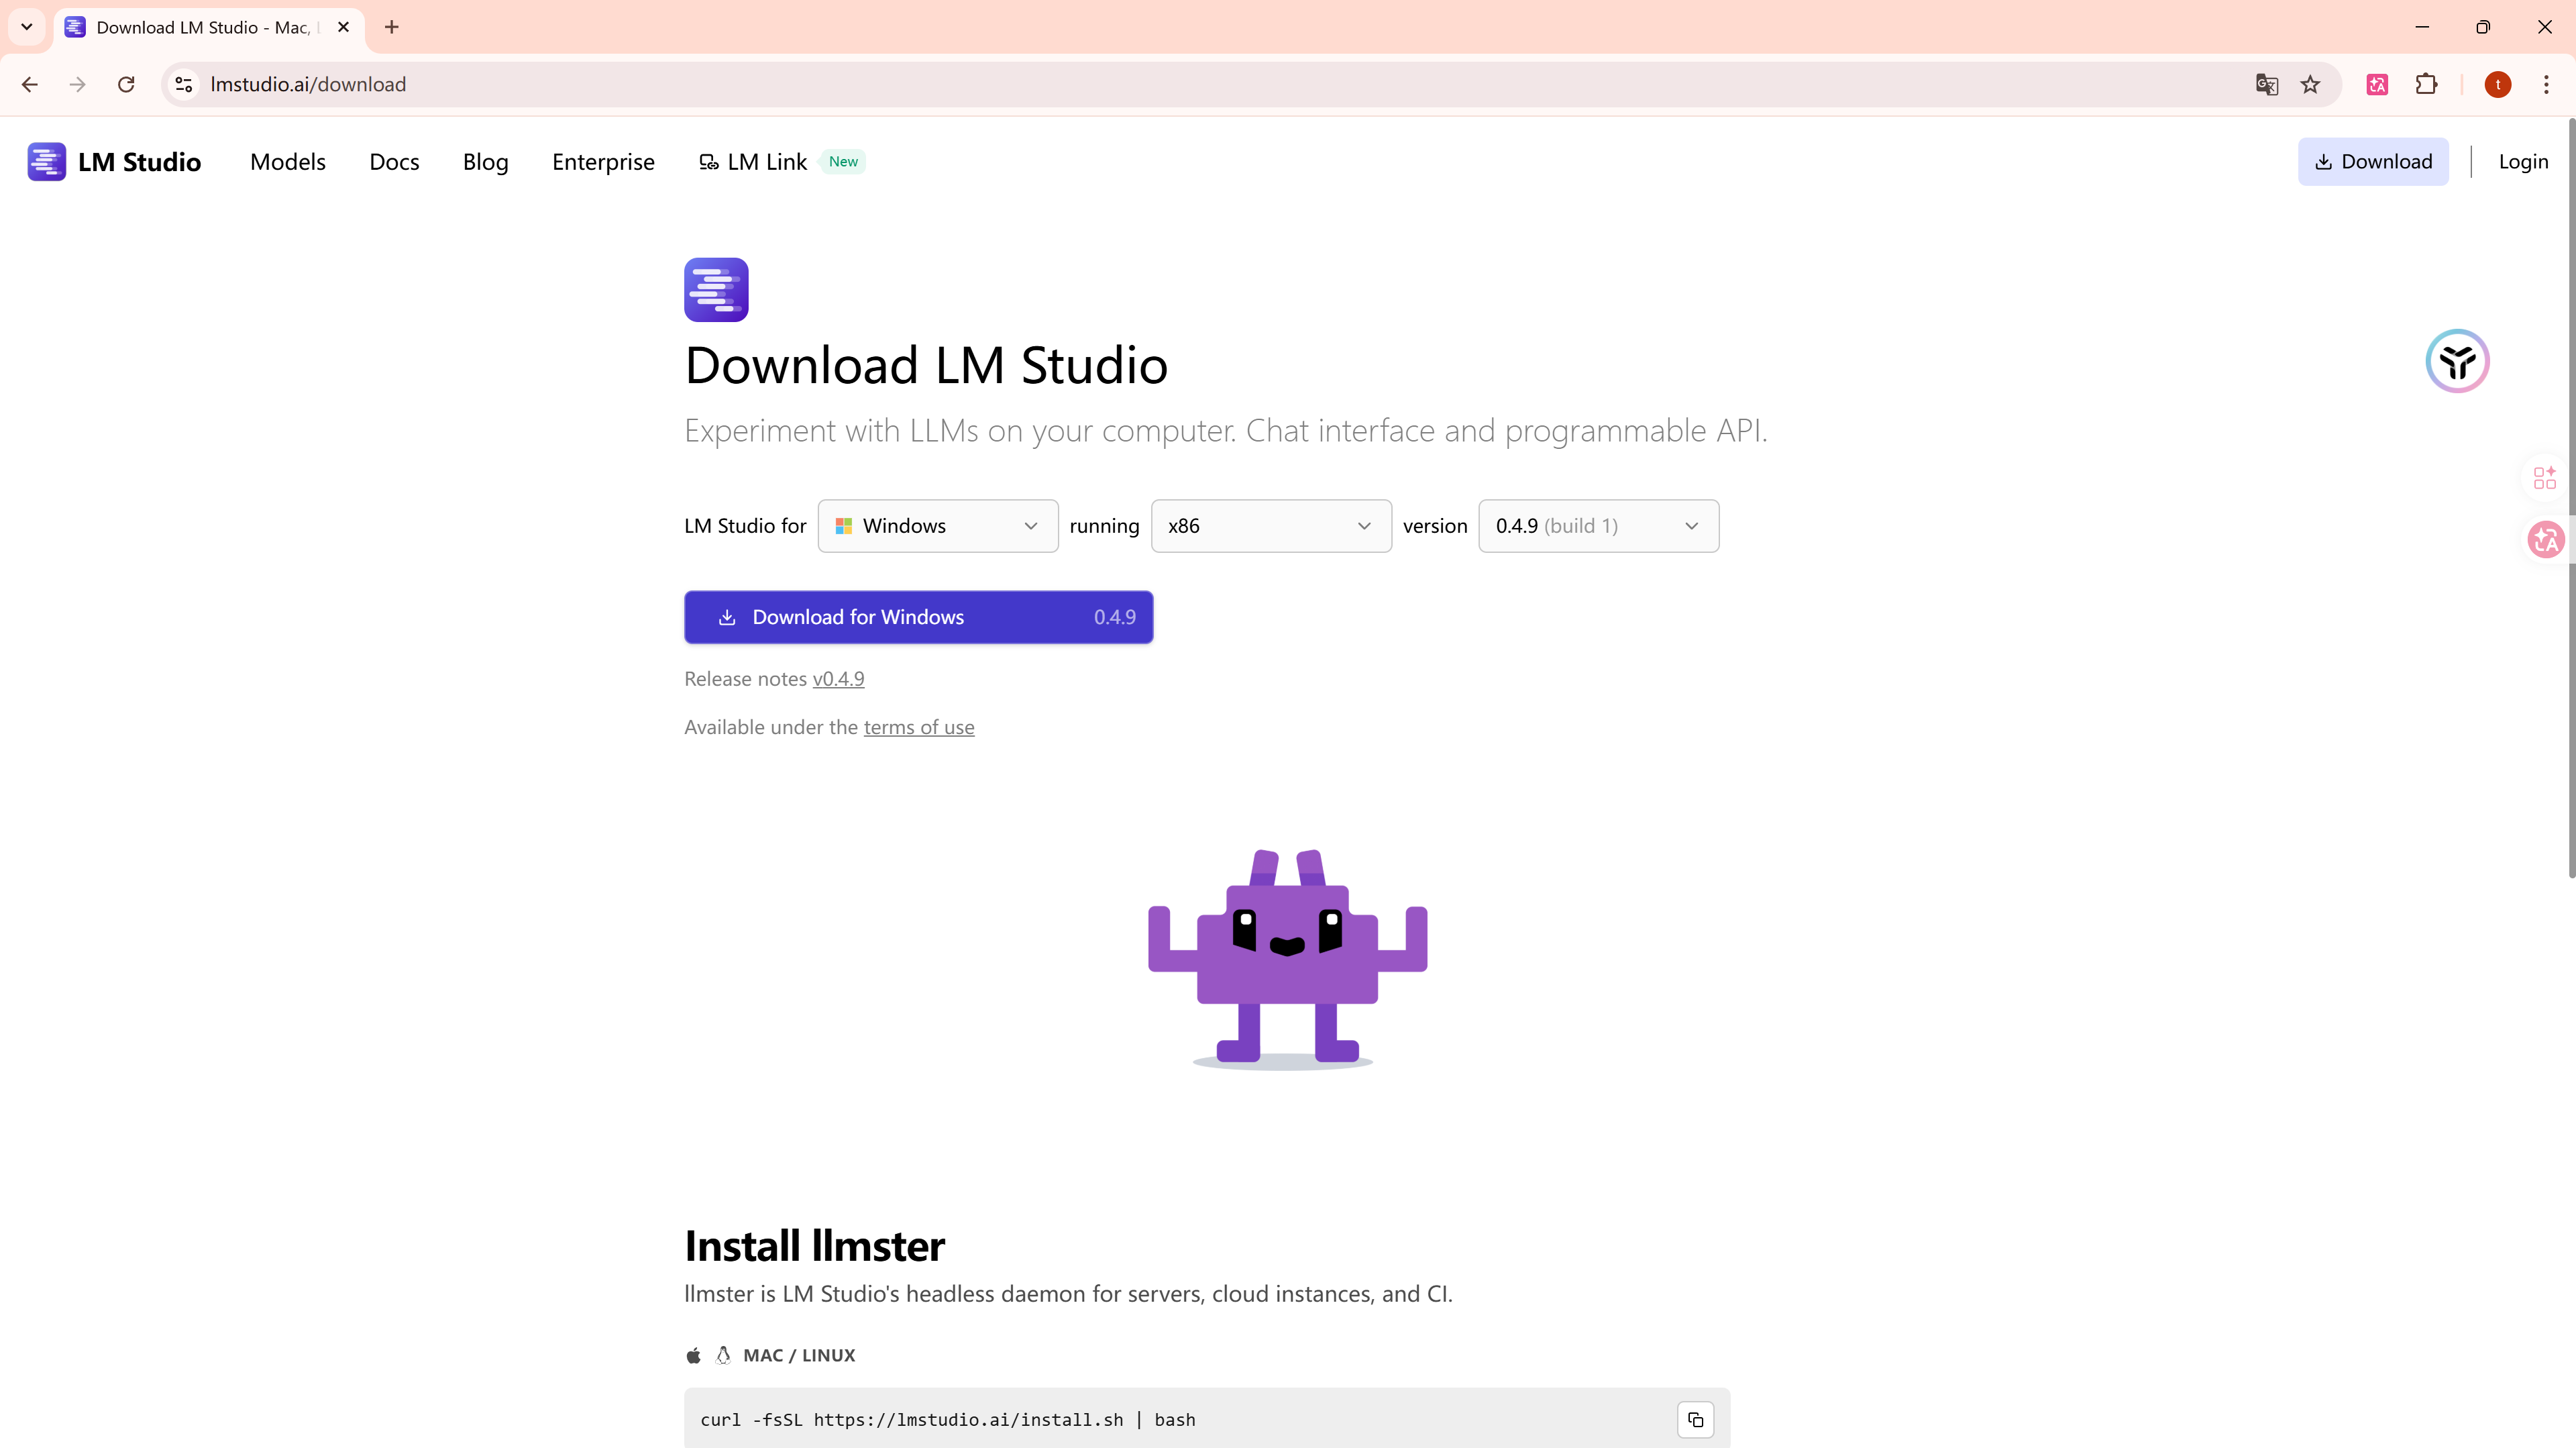The width and height of the screenshot is (2576, 1448).
Task: View site information icon in address bar
Action: point(184,85)
